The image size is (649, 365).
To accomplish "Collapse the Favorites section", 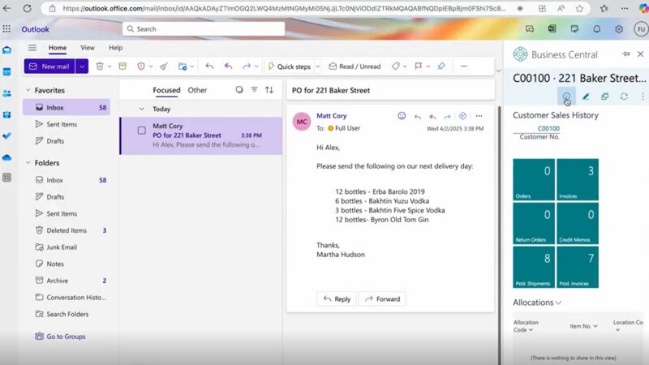I will (x=28, y=90).
